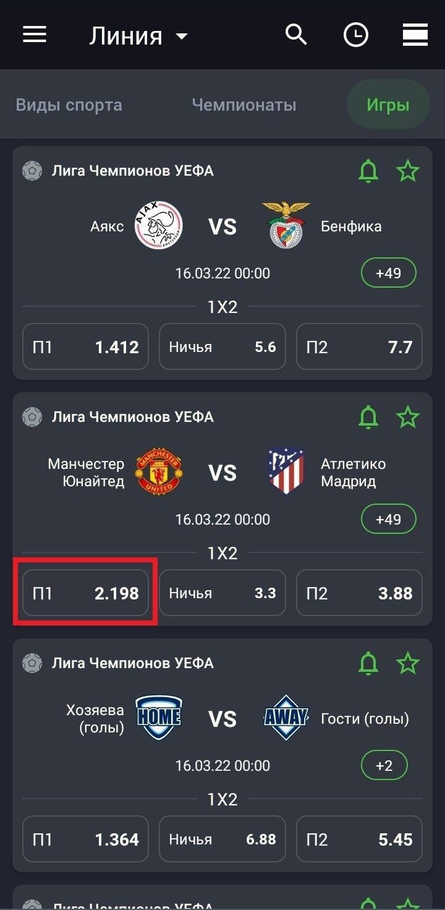Switch to Чемпионаты tab
The image size is (445, 910).
(x=244, y=105)
